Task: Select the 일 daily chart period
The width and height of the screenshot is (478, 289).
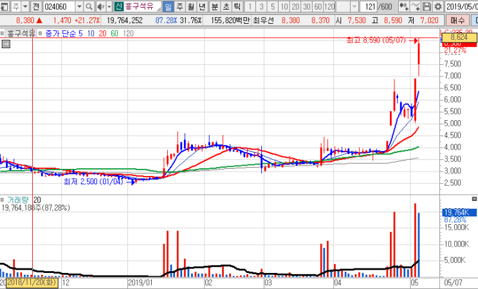Action: (168, 6)
